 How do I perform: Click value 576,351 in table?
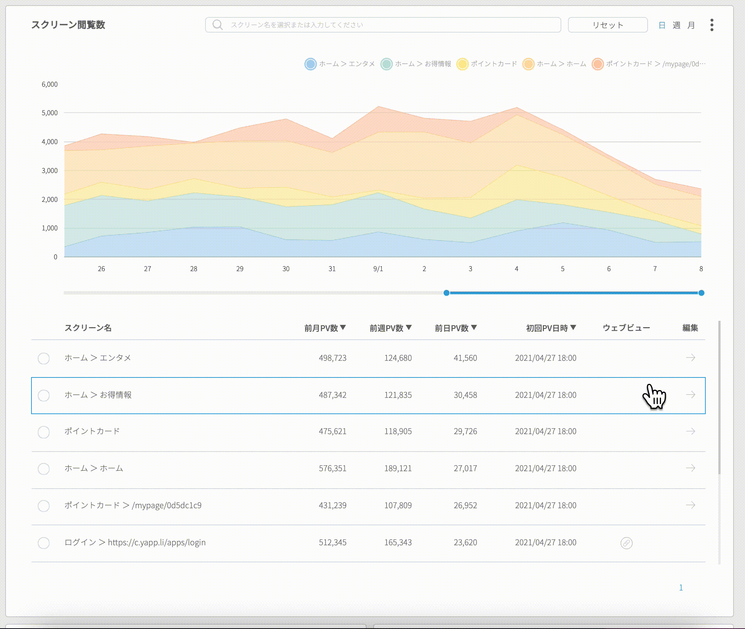point(333,468)
